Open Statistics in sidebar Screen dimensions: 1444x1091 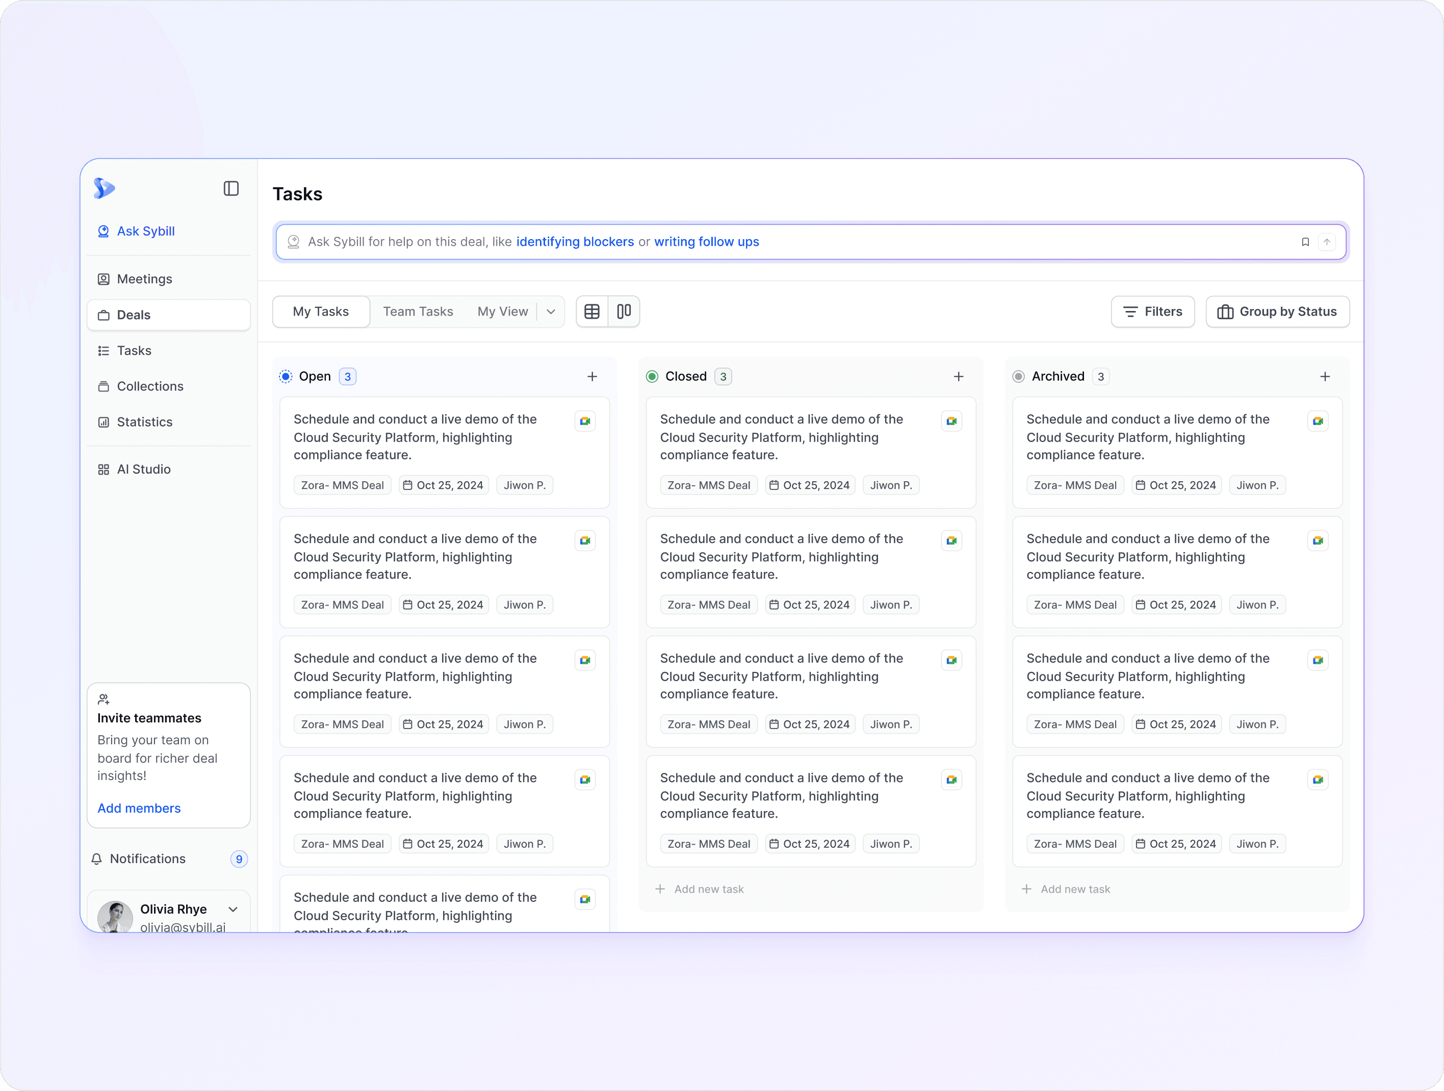click(x=144, y=423)
